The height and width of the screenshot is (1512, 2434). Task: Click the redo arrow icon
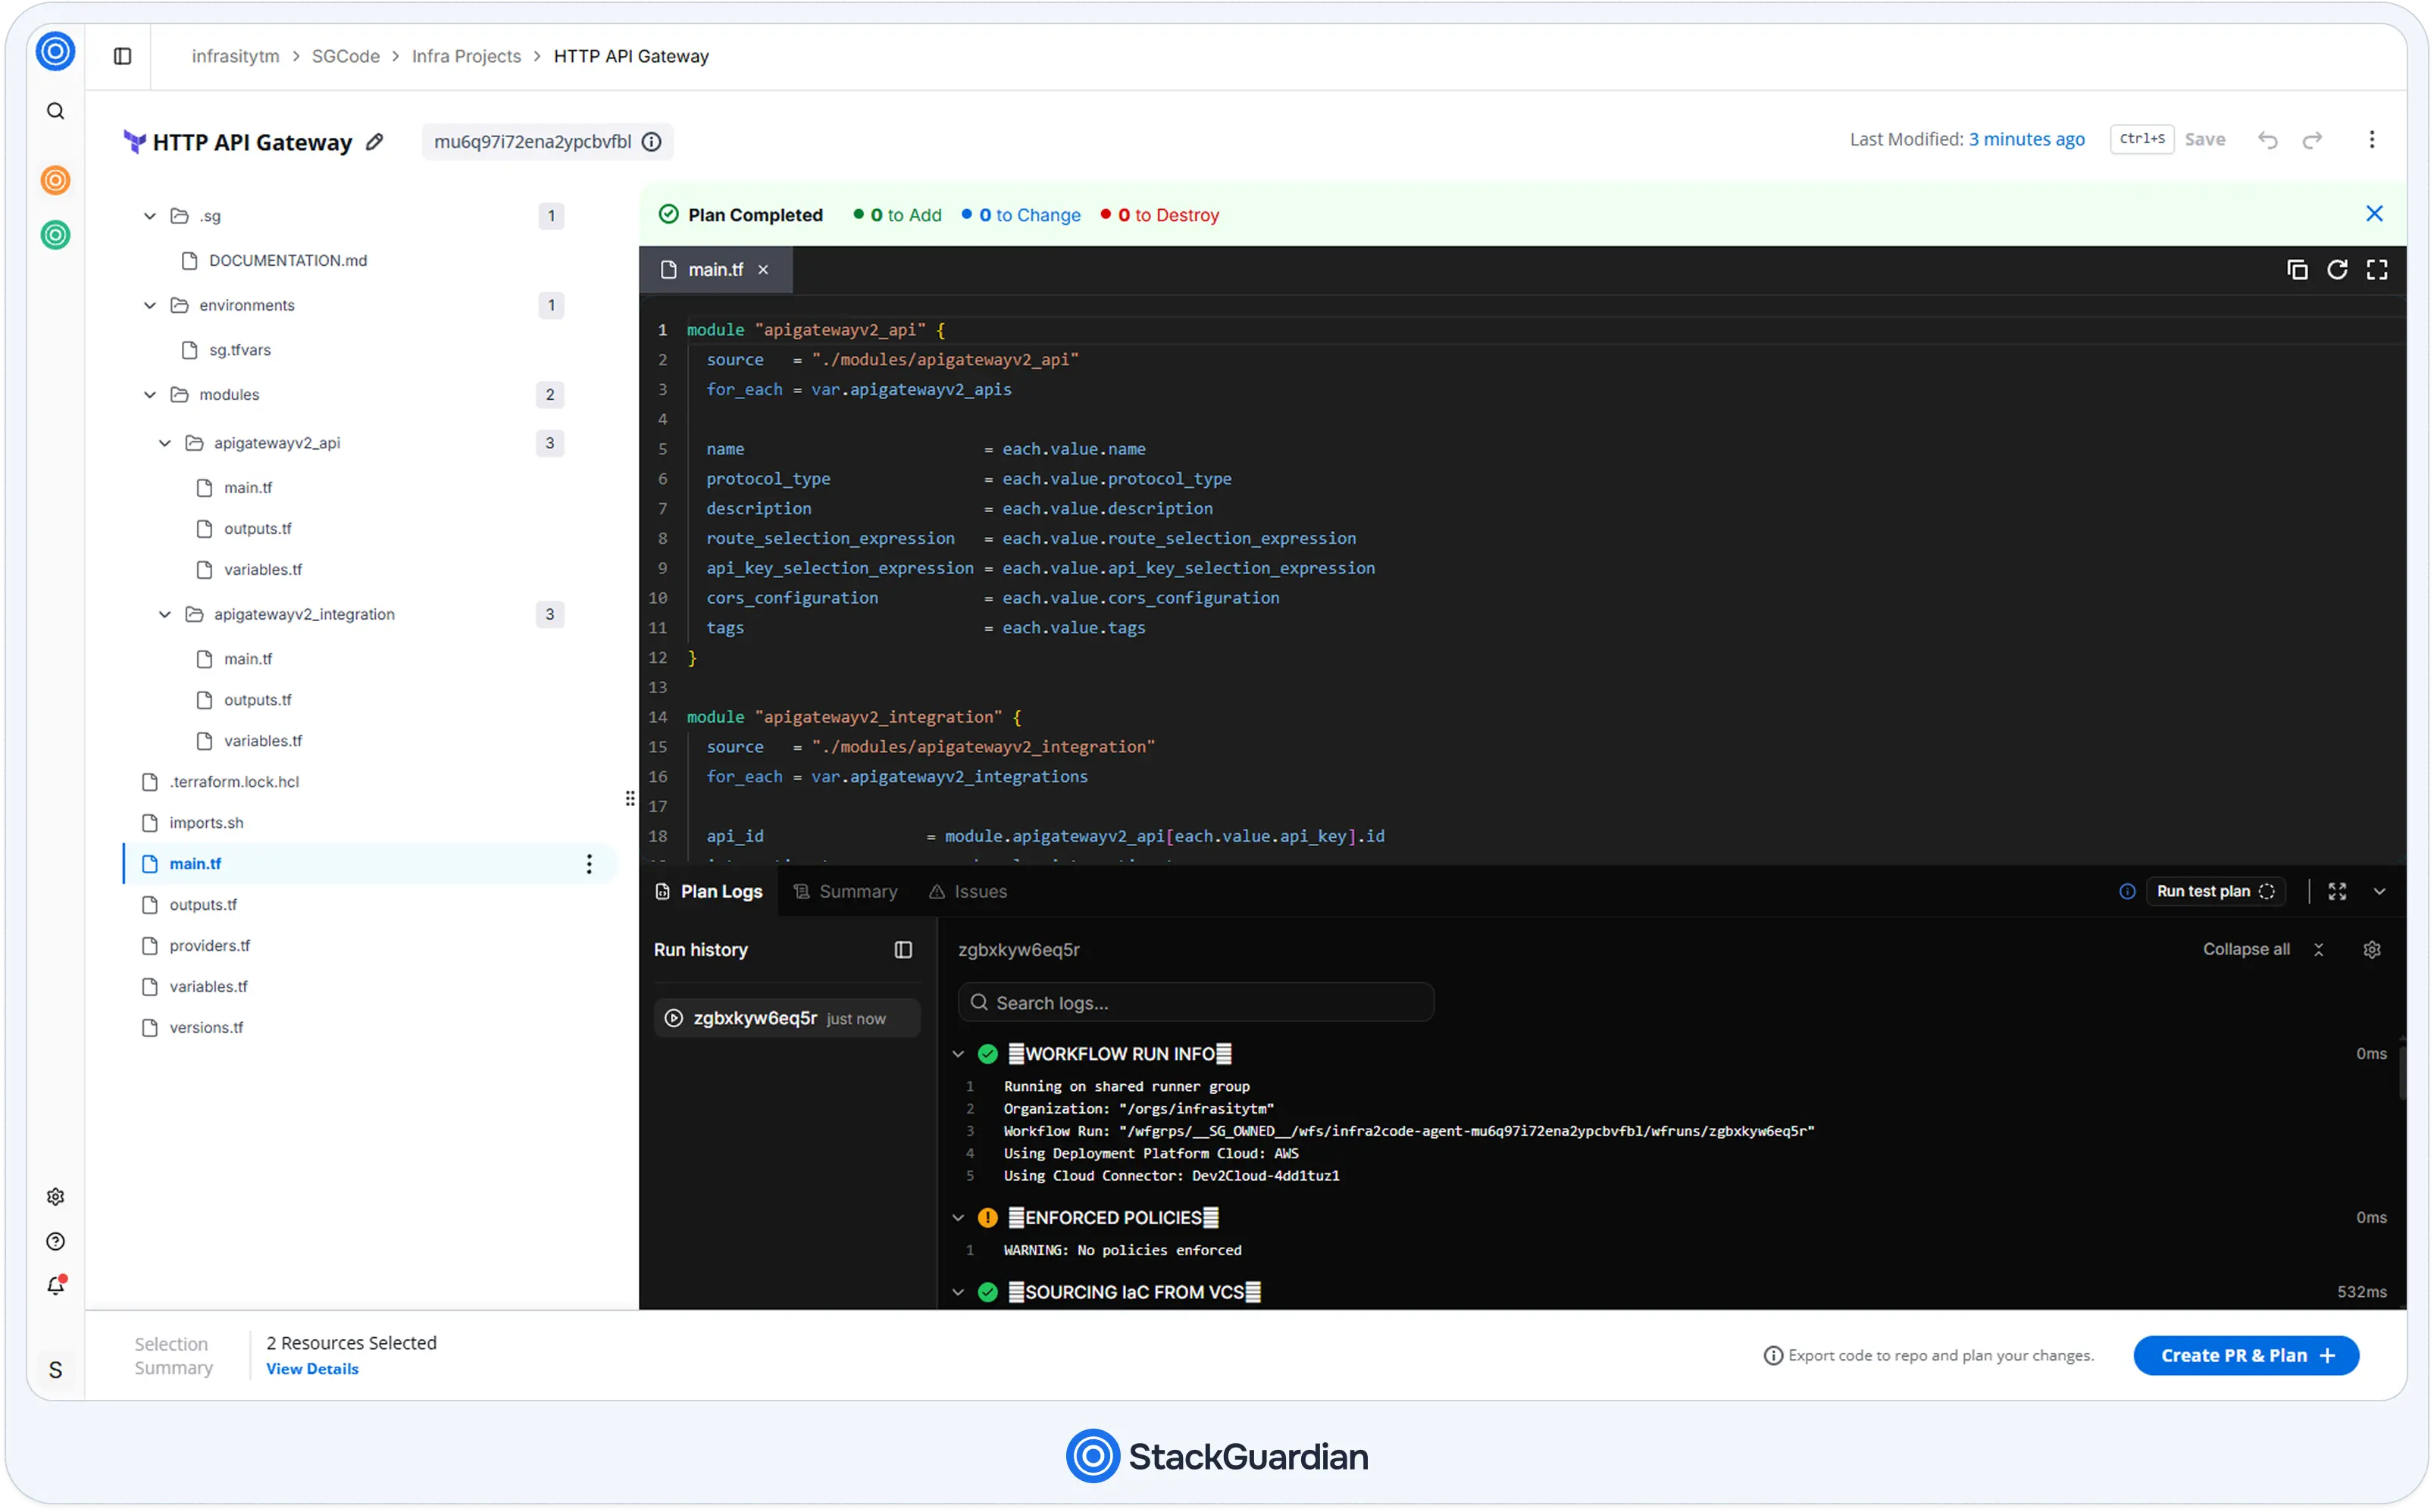(2313, 140)
